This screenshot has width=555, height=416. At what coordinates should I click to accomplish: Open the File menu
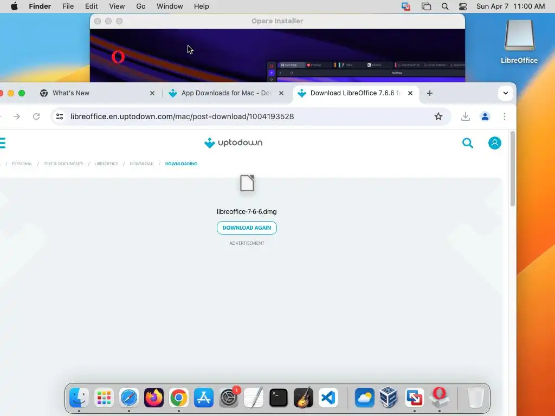[68, 6]
